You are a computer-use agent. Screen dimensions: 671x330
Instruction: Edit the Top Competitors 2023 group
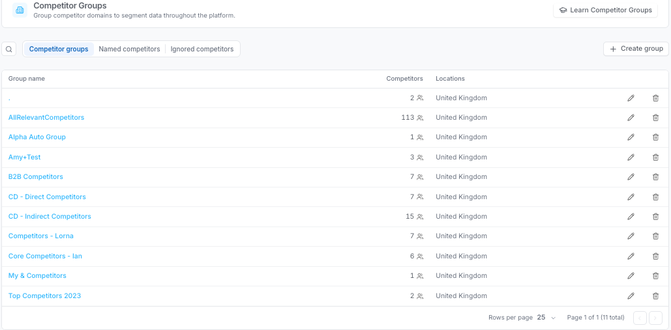pyautogui.click(x=631, y=296)
